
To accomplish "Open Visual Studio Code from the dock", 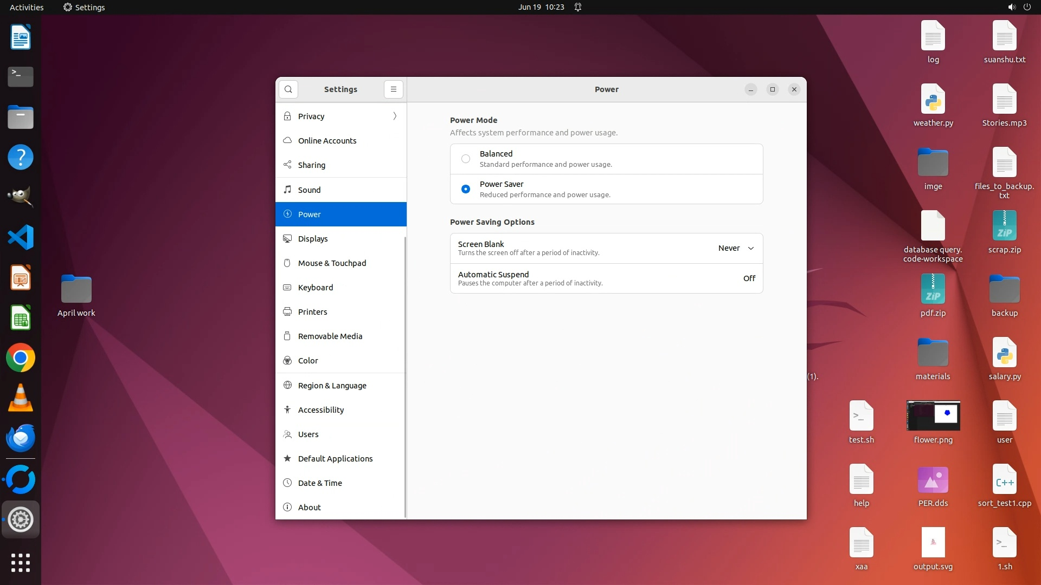I will (21, 237).
